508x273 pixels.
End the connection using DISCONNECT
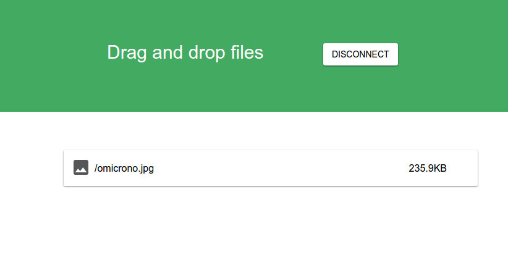(x=360, y=54)
